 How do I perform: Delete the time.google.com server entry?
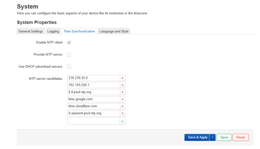point(122,99)
